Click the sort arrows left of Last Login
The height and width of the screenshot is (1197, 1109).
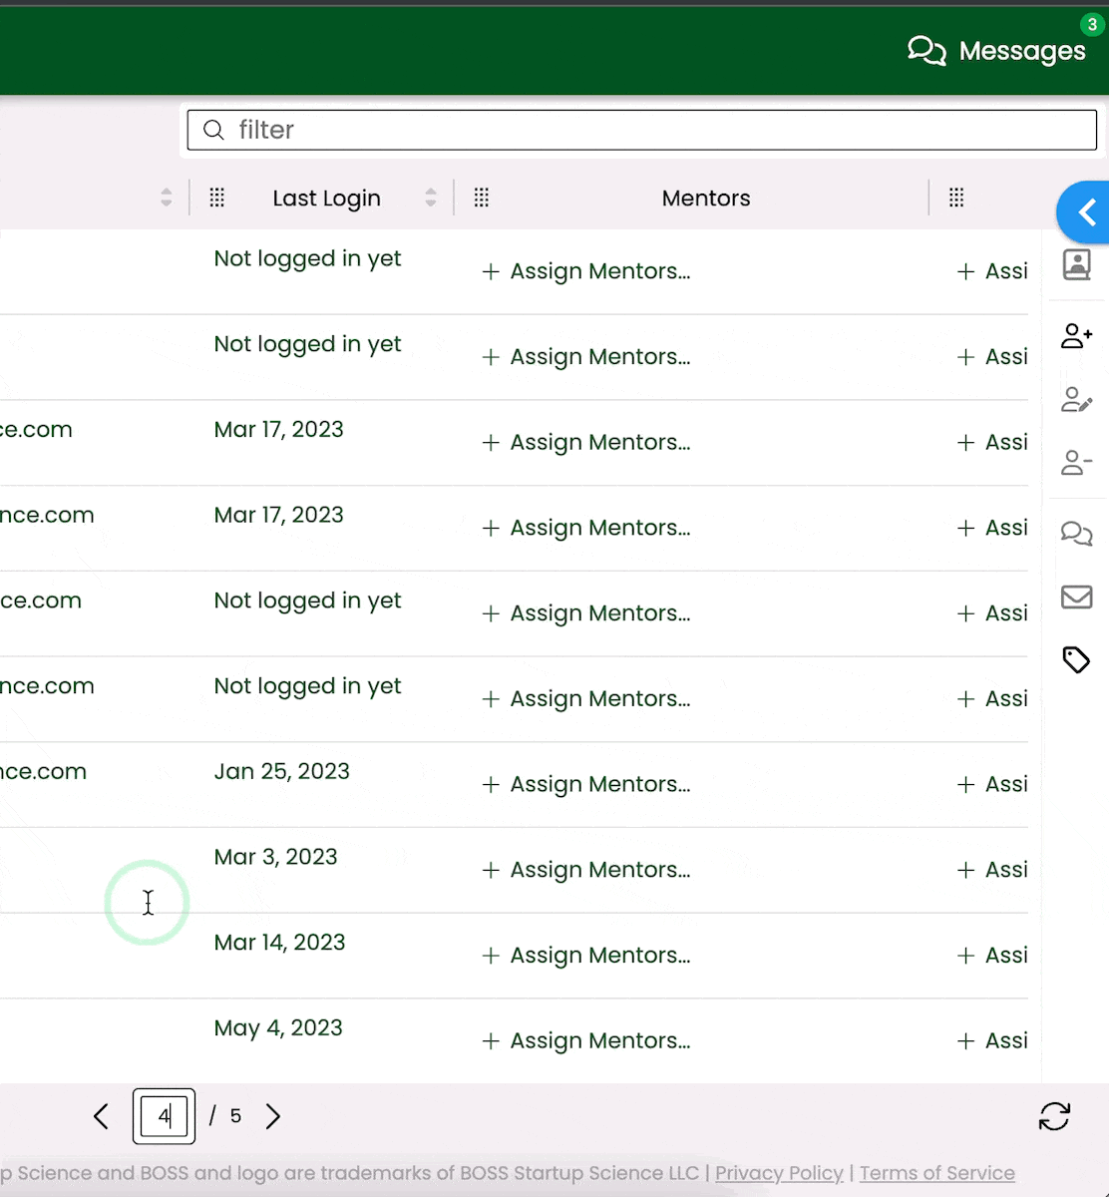[x=167, y=198]
